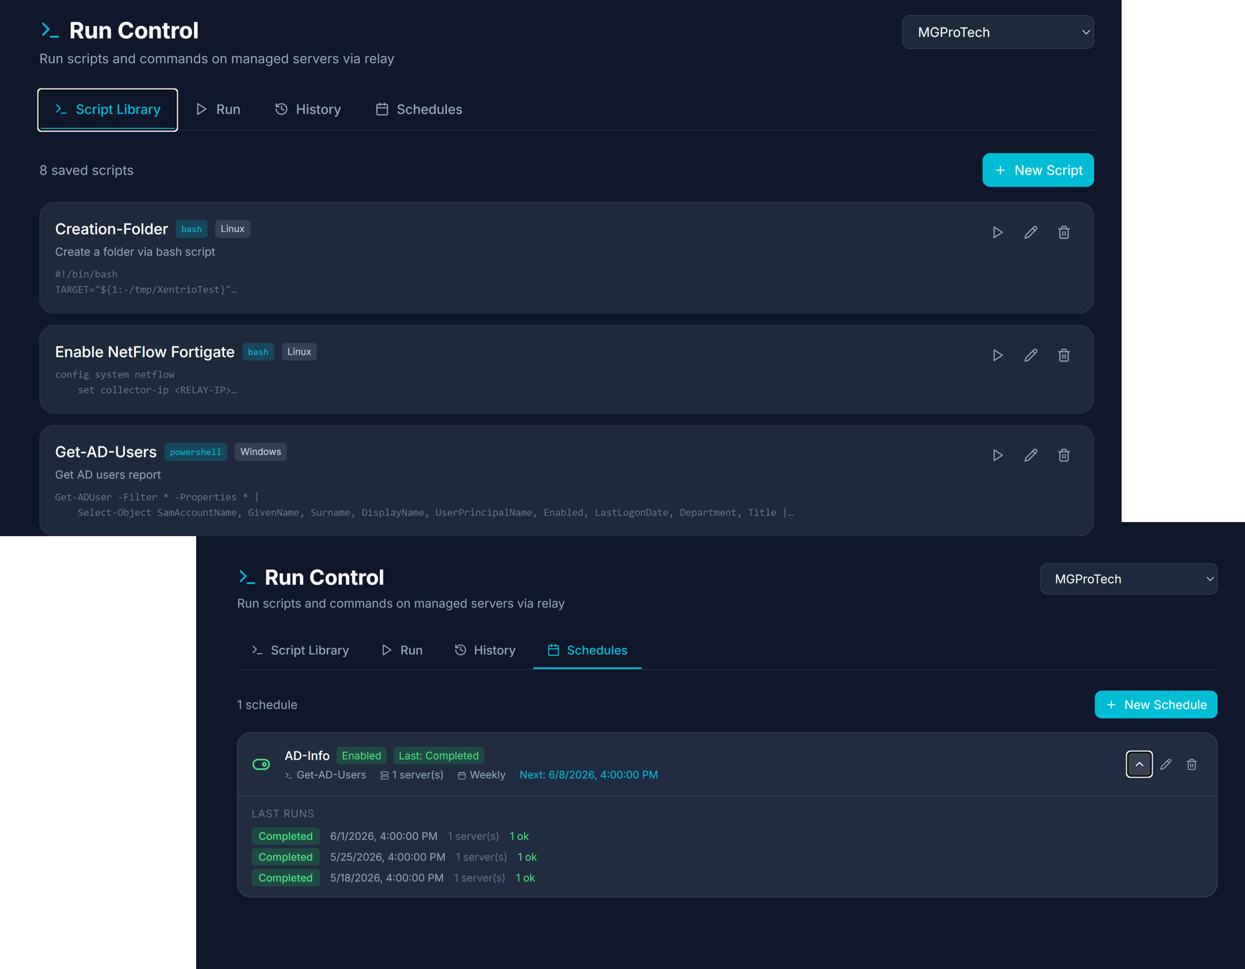Click the Windows tag on Get-AD-Users
Screen dimensions: 1245x969
tap(260, 452)
